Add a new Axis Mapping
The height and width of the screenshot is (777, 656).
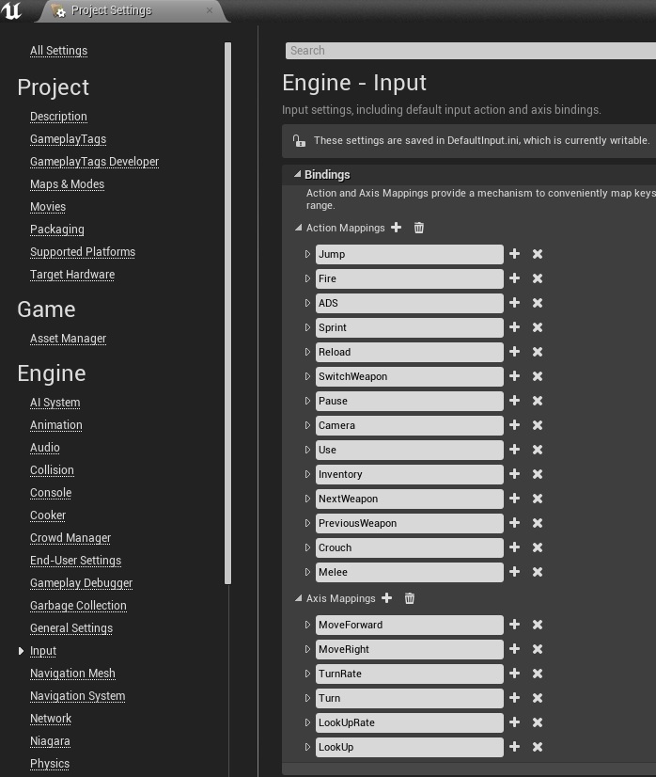click(386, 598)
